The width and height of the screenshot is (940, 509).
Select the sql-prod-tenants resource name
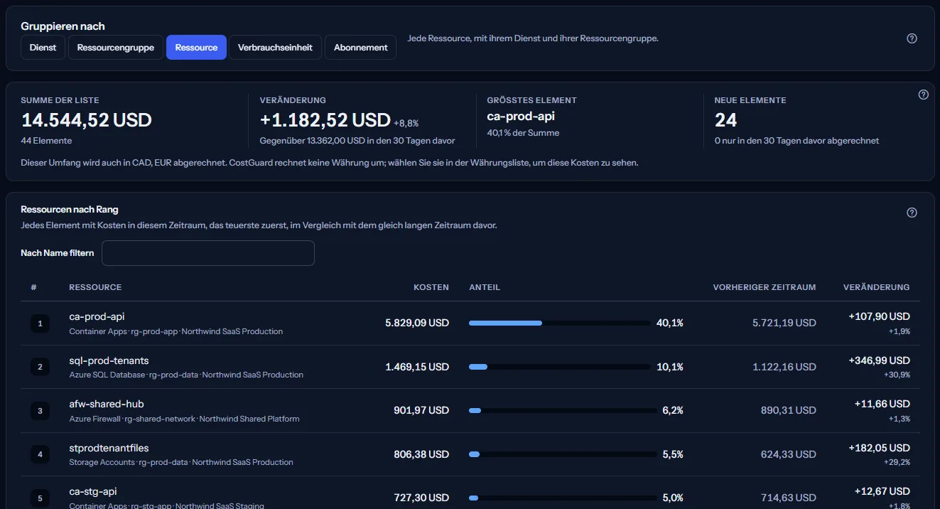coord(109,360)
